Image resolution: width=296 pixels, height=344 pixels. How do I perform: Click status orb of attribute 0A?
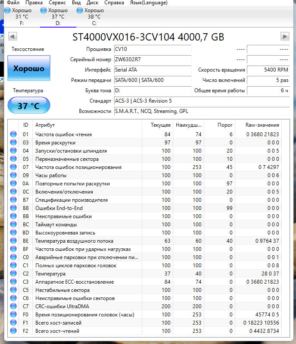[13, 183]
